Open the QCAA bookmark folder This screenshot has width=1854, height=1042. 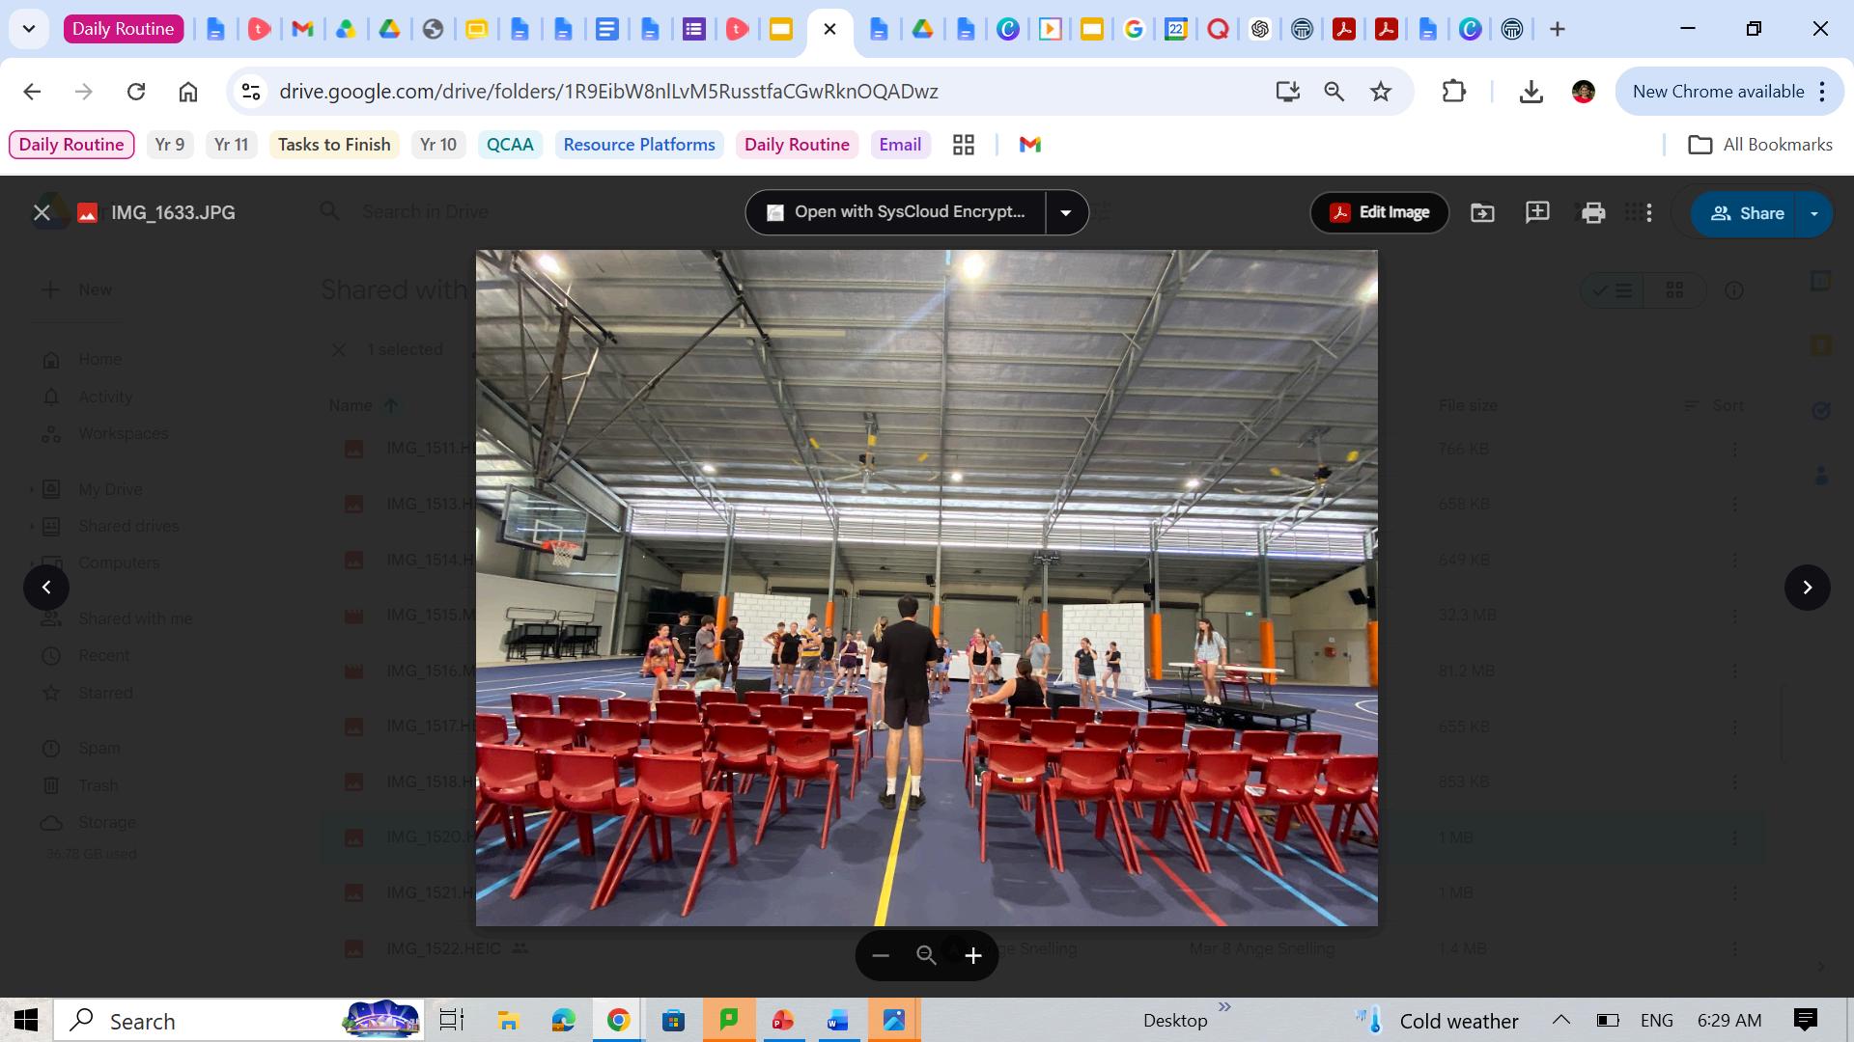[x=510, y=145]
